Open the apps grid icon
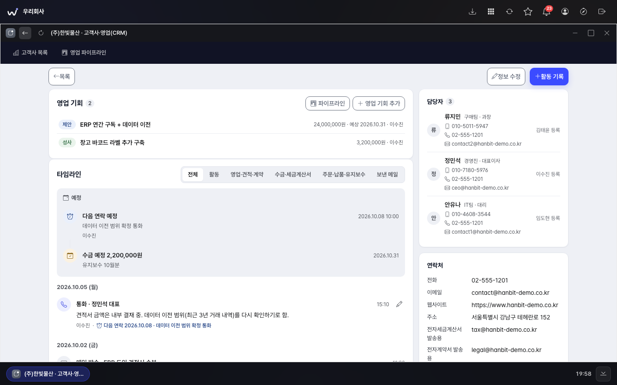Screen dimensions: 617x385 (491, 11)
